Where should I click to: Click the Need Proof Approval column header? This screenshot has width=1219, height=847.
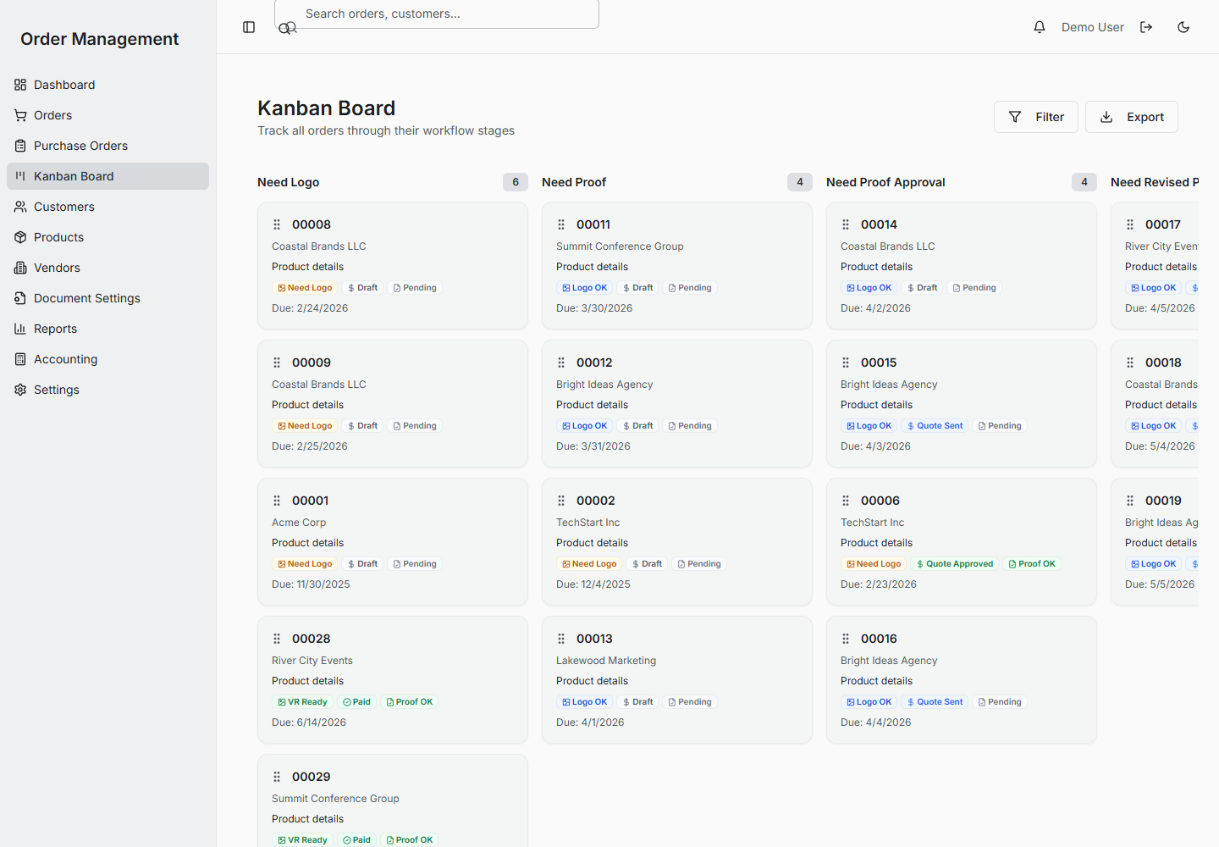(885, 182)
